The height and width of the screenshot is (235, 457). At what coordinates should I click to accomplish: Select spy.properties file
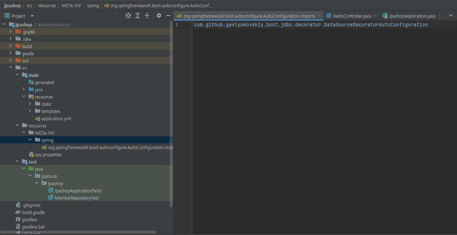point(48,155)
